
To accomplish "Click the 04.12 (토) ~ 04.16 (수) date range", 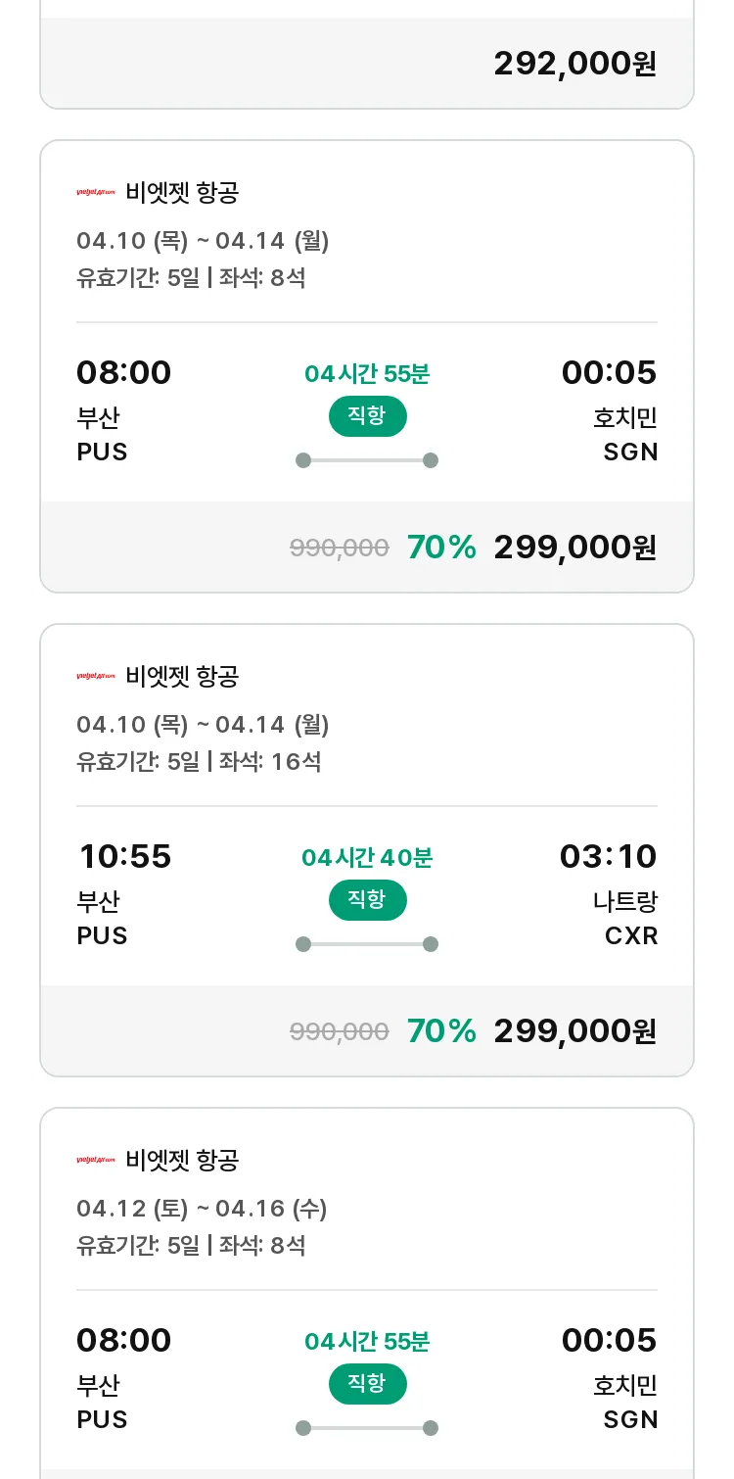I will tap(202, 1209).
